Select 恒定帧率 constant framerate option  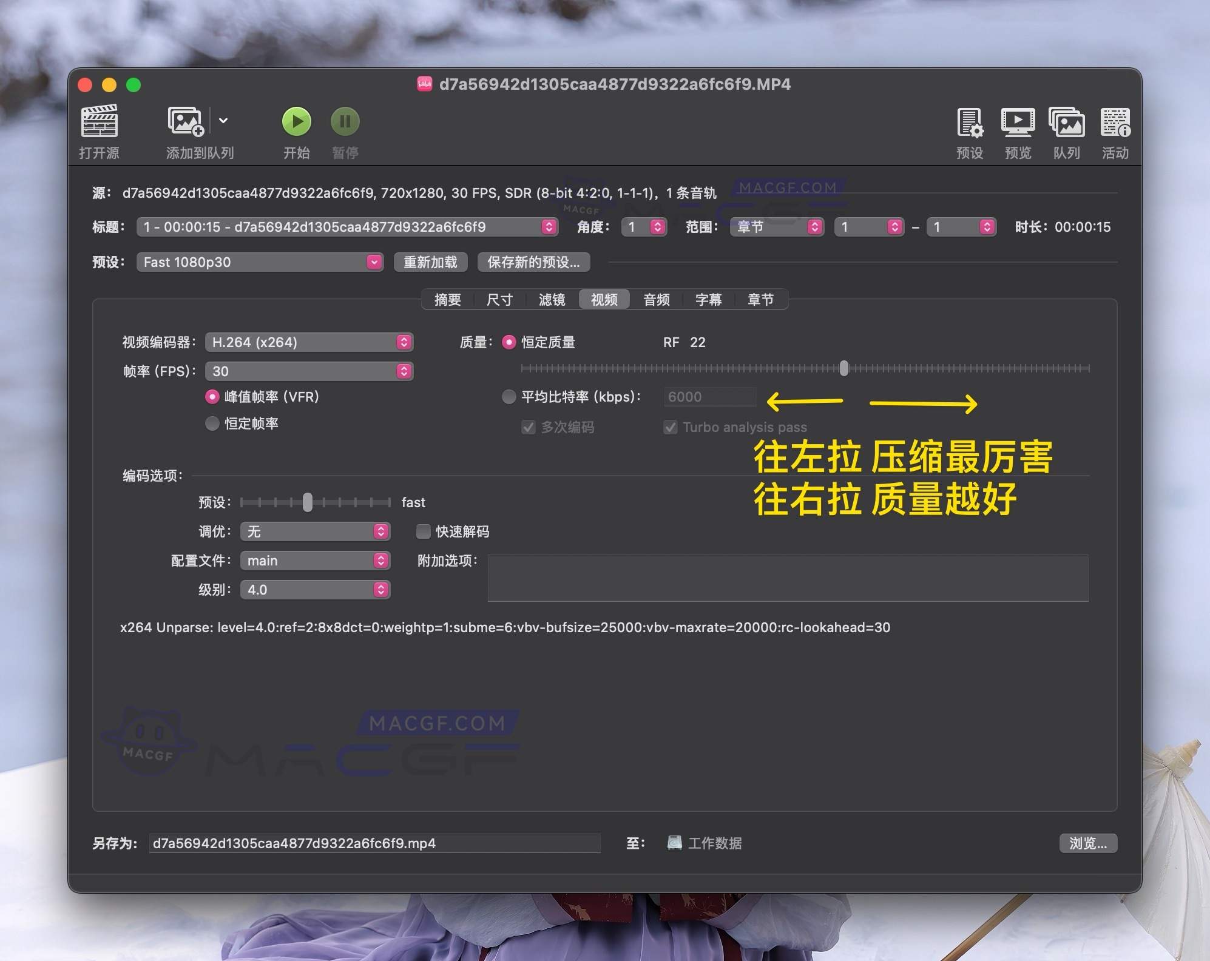coord(212,423)
